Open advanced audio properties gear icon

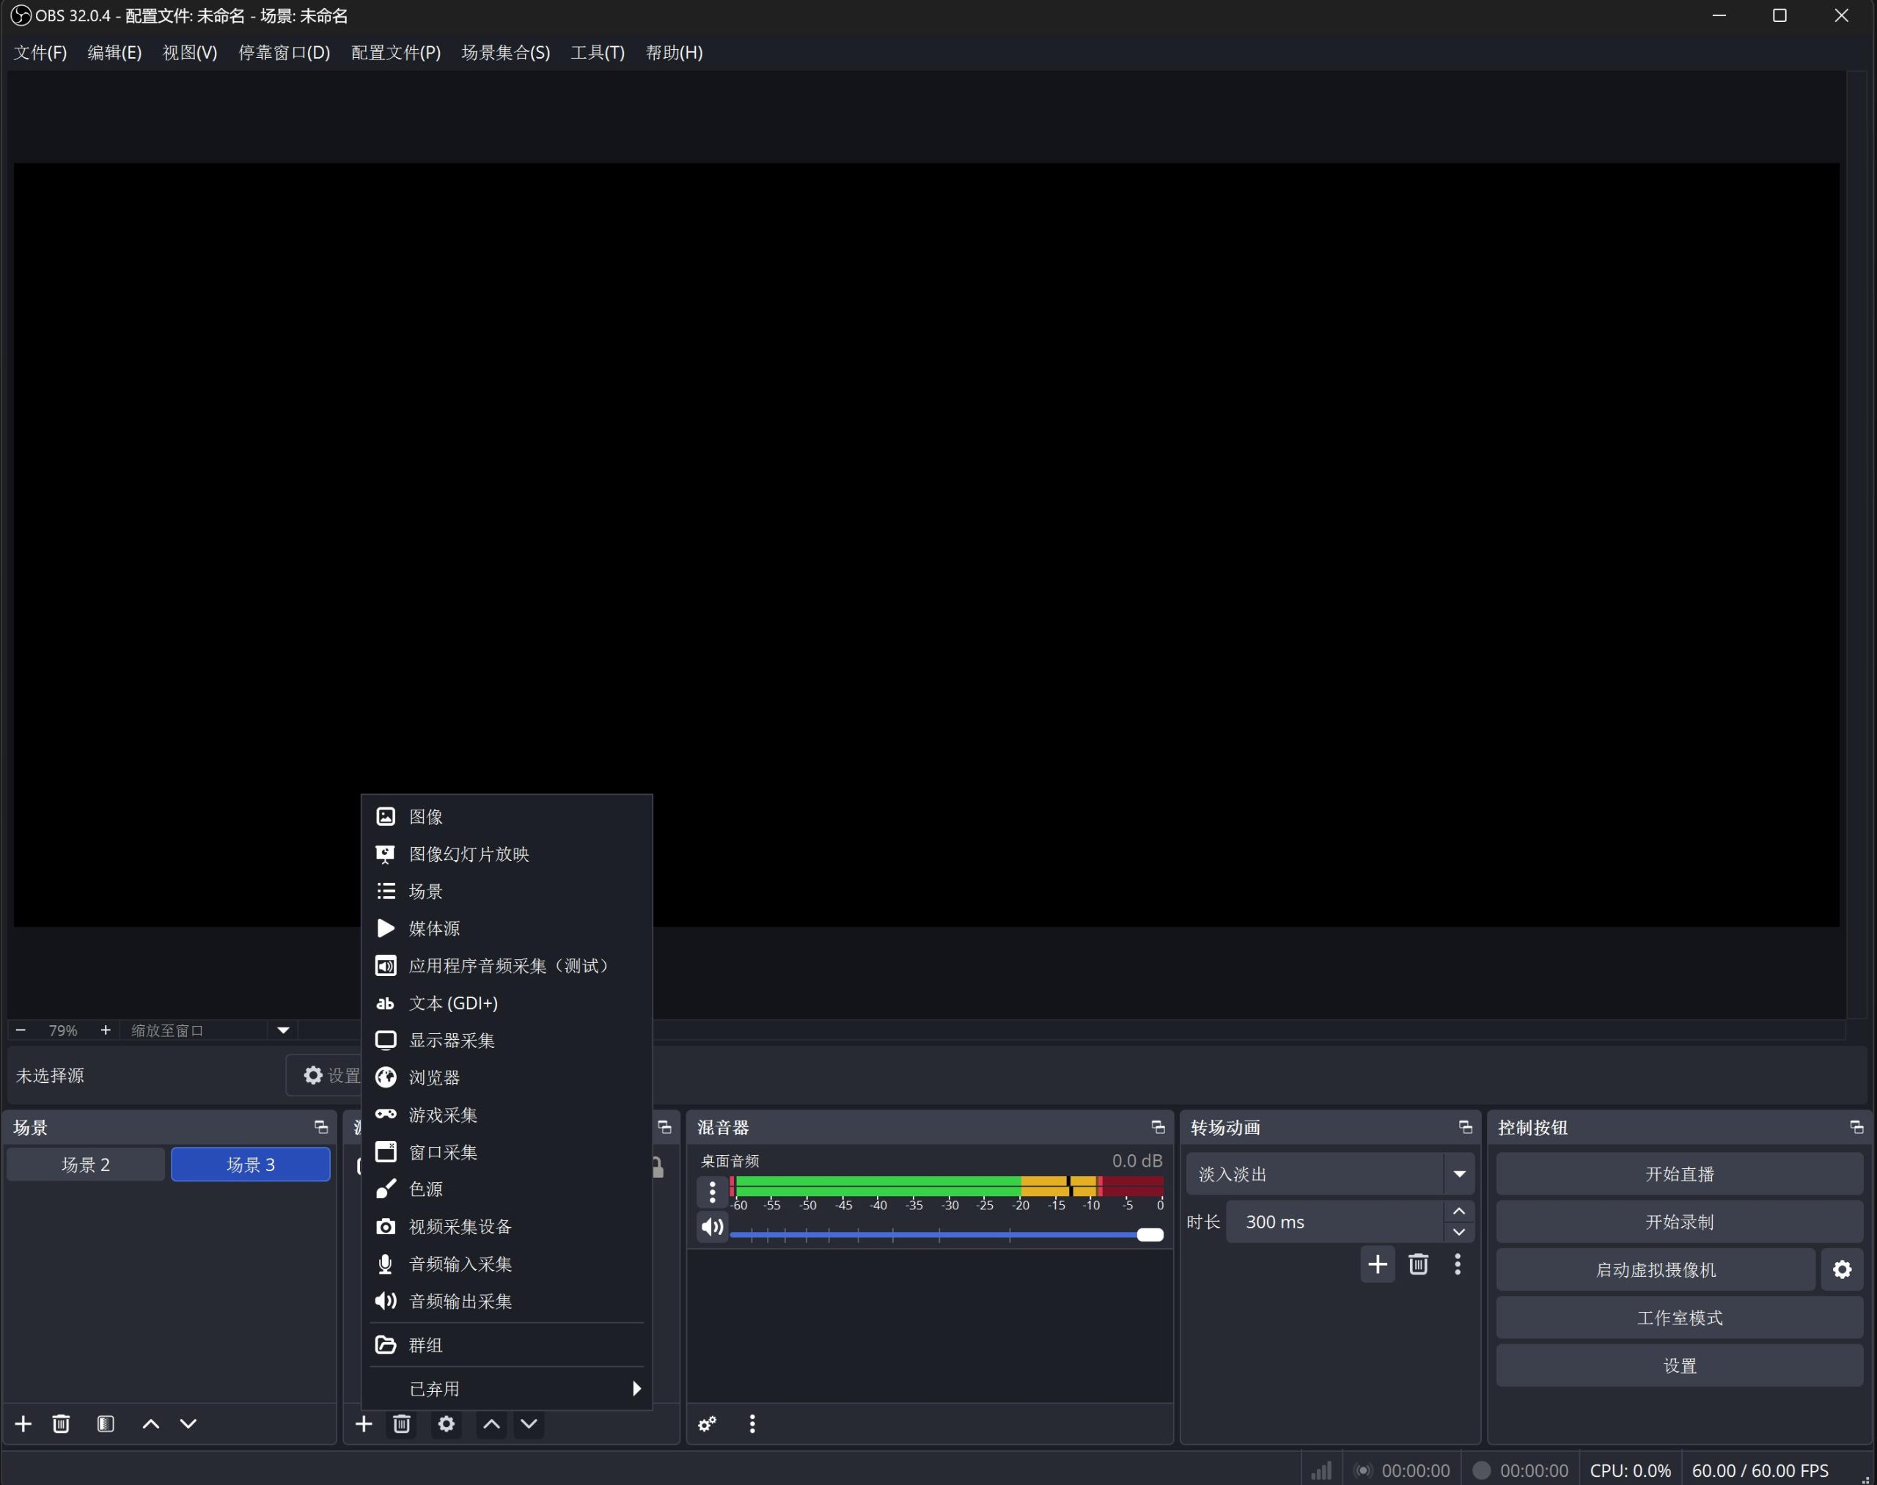[x=707, y=1424]
